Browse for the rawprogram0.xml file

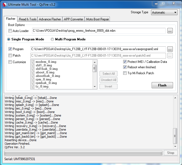tap(170, 49)
